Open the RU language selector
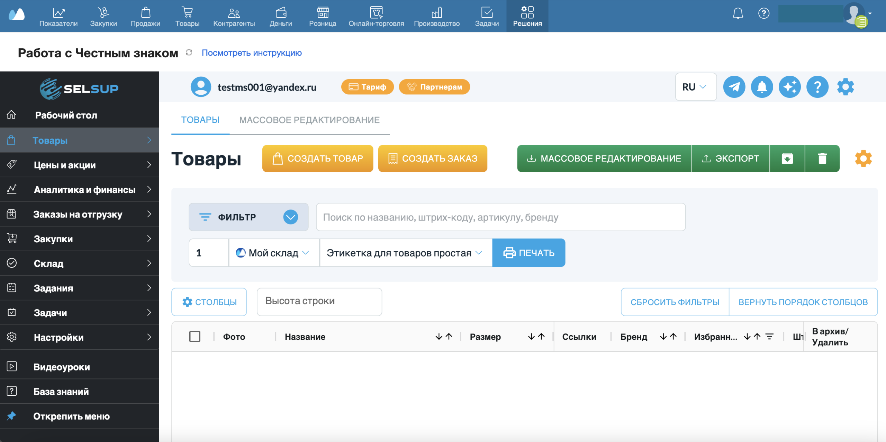 tap(695, 87)
